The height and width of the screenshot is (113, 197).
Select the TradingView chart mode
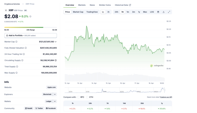[x=92, y=12]
